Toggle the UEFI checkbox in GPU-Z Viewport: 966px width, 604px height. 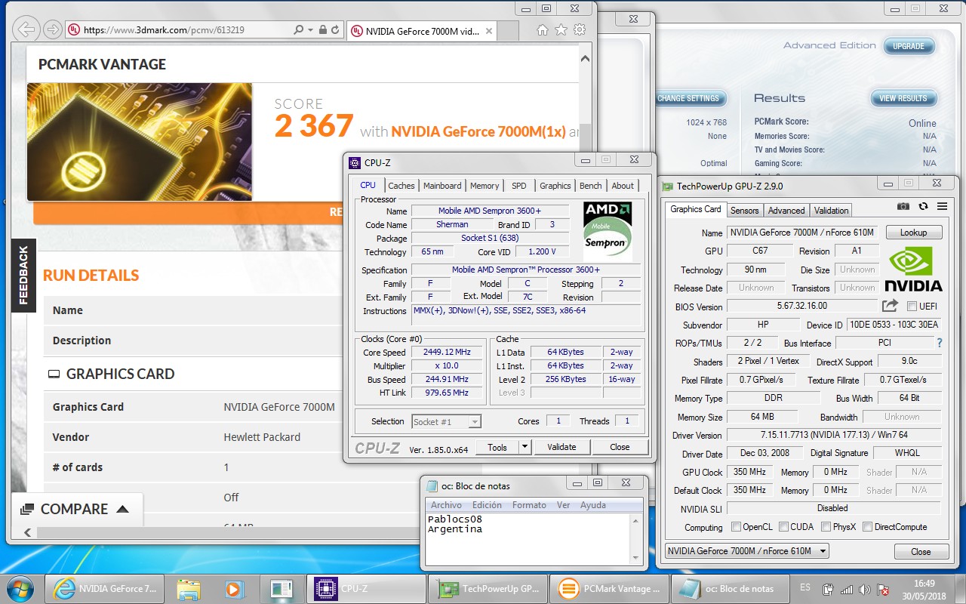pos(912,306)
